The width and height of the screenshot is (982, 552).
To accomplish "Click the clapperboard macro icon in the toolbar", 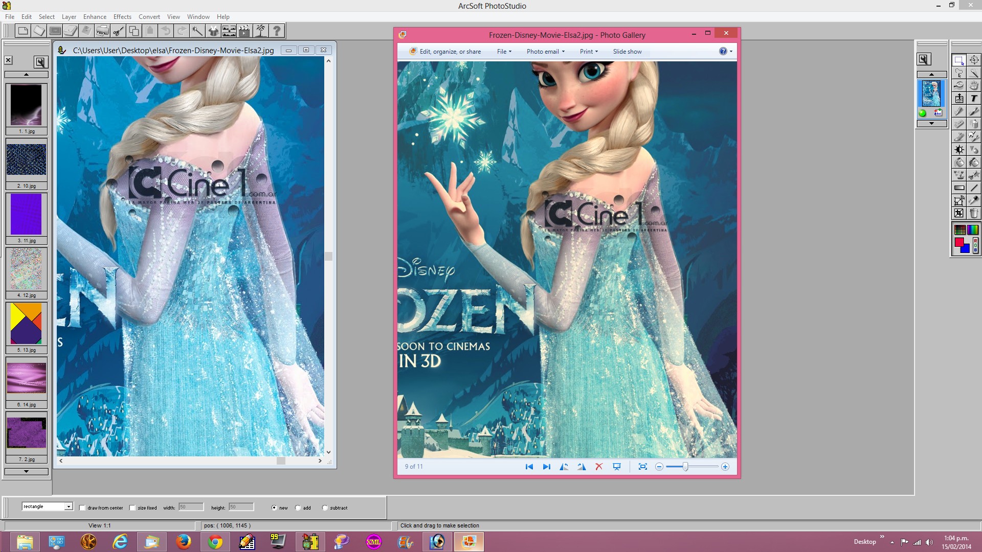I will (x=245, y=31).
